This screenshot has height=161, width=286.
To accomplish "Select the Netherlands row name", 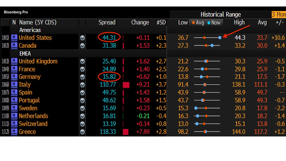I will pyautogui.click(x=33, y=116).
